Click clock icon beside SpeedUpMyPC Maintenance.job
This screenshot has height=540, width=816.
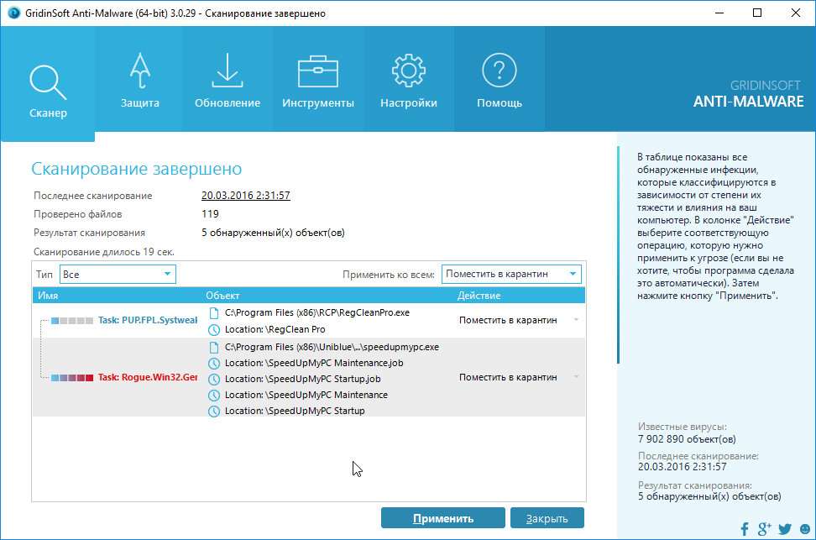tap(213, 364)
